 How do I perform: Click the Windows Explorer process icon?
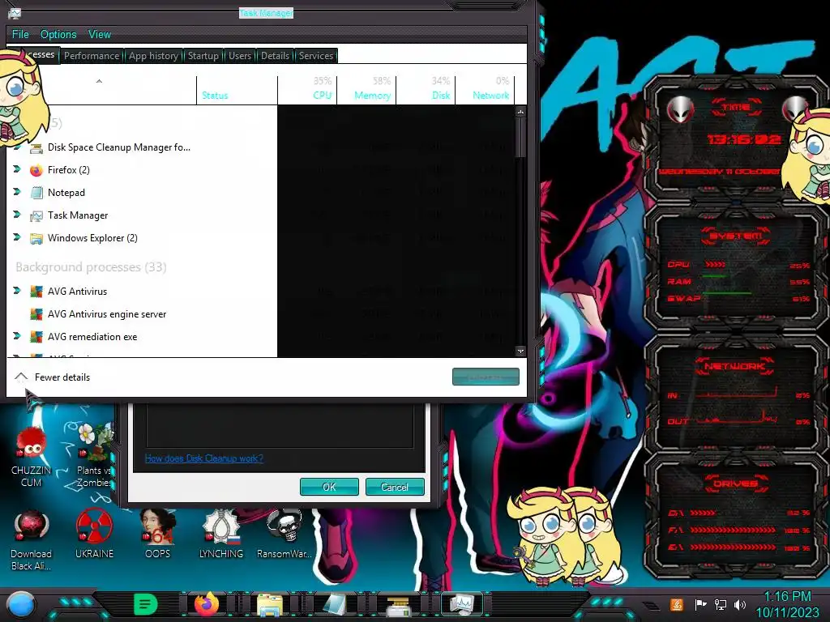click(x=36, y=239)
